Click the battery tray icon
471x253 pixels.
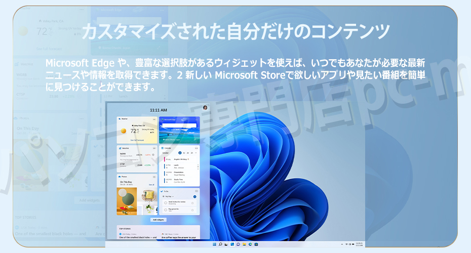[354, 244]
